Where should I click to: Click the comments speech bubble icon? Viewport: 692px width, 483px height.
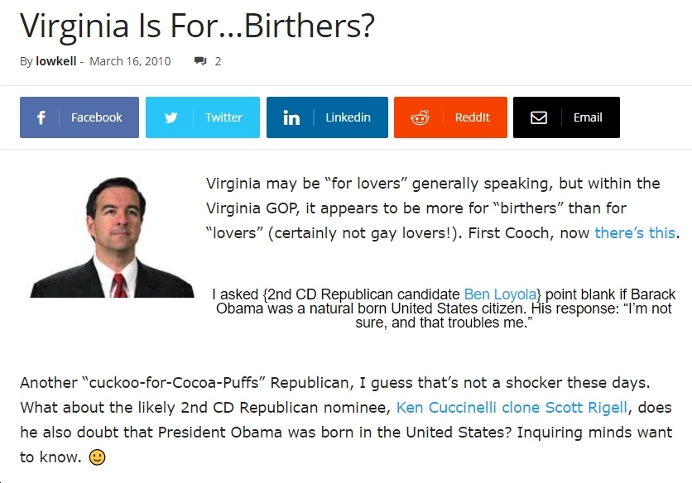click(x=200, y=61)
